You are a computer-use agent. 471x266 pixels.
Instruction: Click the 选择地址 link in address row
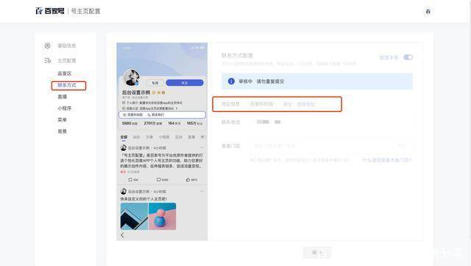[x=306, y=104]
